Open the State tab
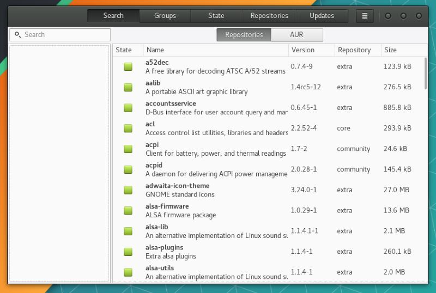Screen dimensions: 436x293 [216, 16]
